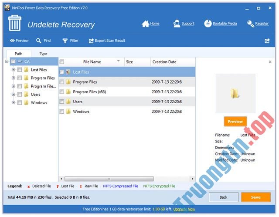
Task: Check the Program Files checkbox in tree
Action: (20, 78)
